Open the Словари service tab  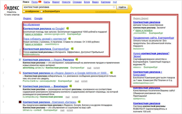click(x=77, y=2)
